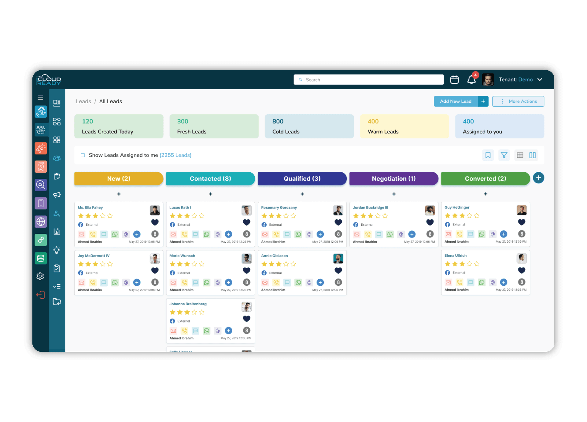Enable Show Leads Assigned to me checkbox
Viewport: 587px width, 422px height.
pos(83,155)
